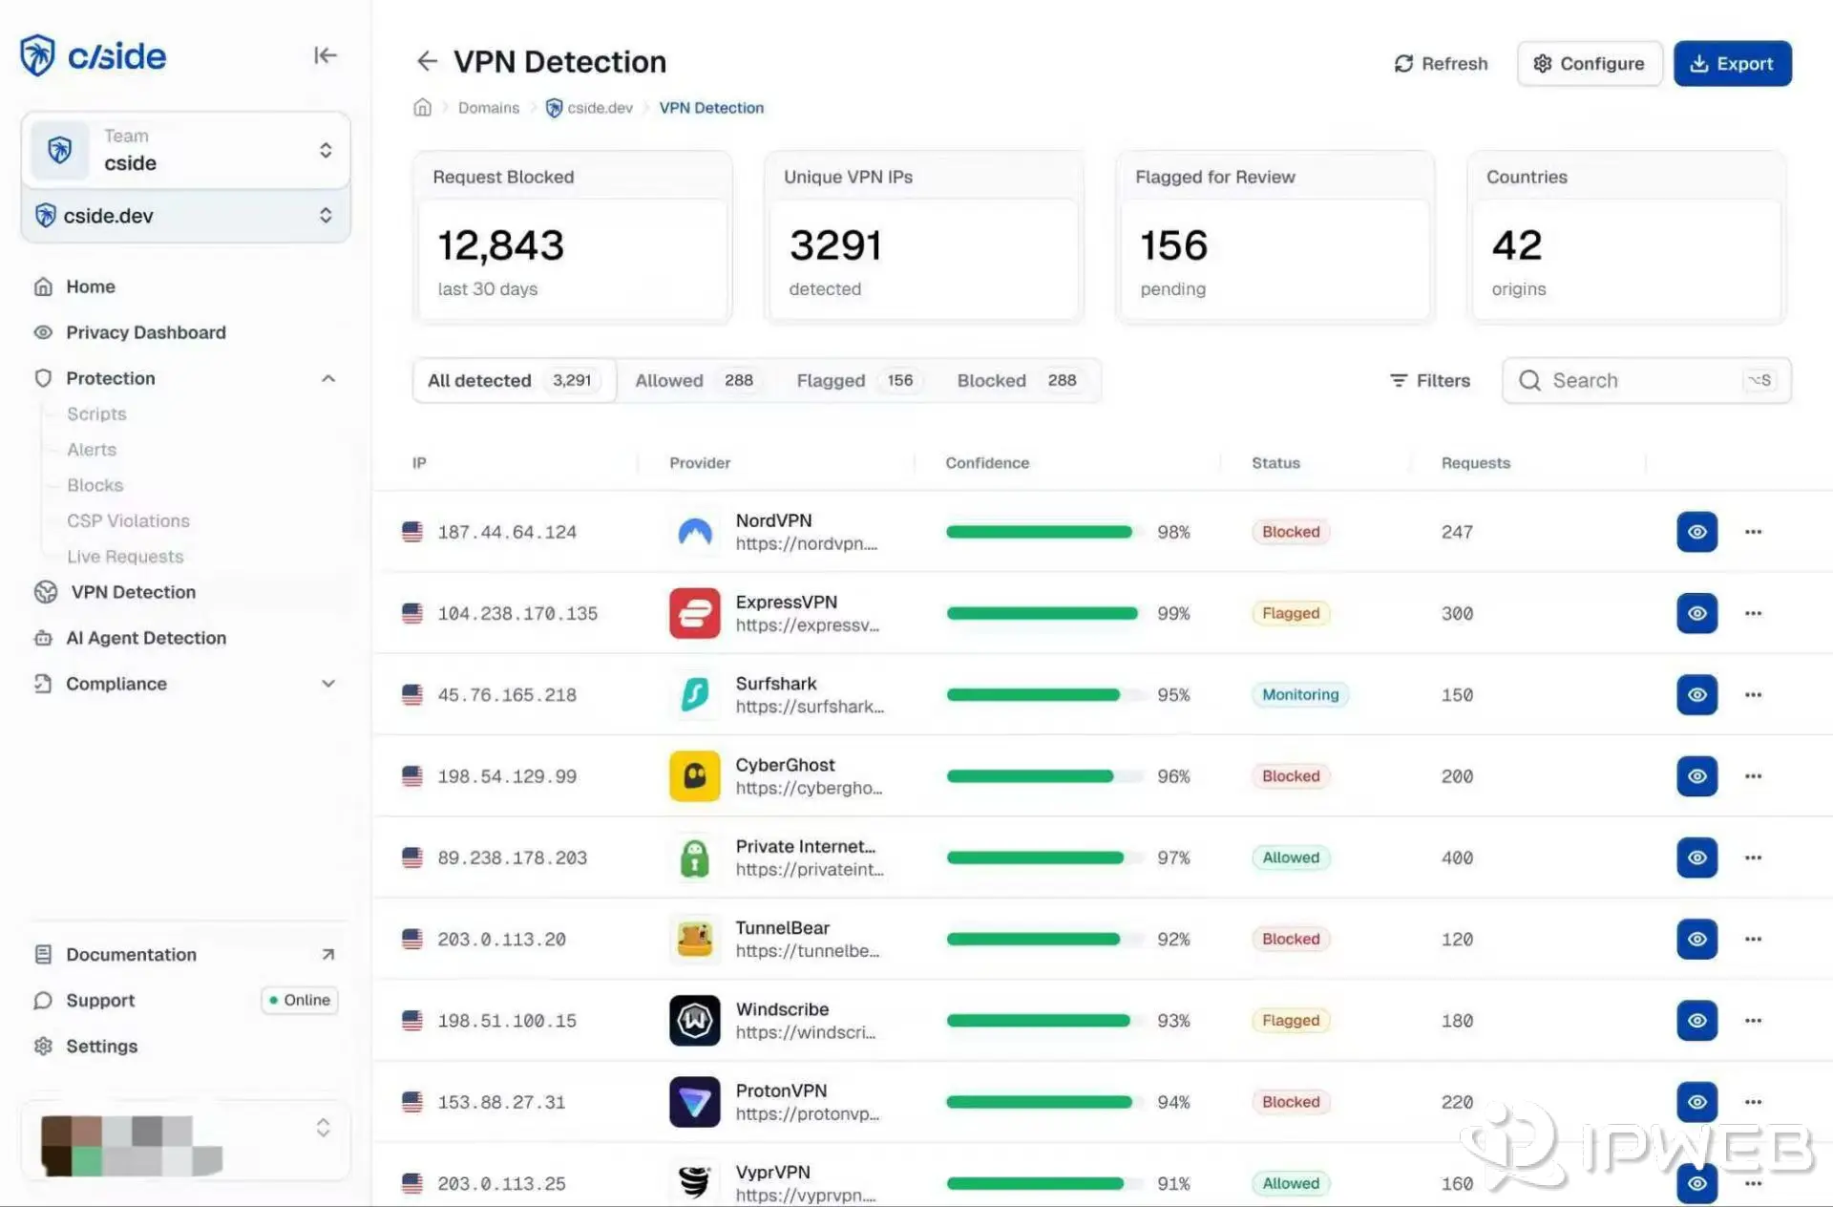Open more options for 198.54.129.99
The width and height of the screenshot is (1833, 1207).
click(x=1753, y=775)
